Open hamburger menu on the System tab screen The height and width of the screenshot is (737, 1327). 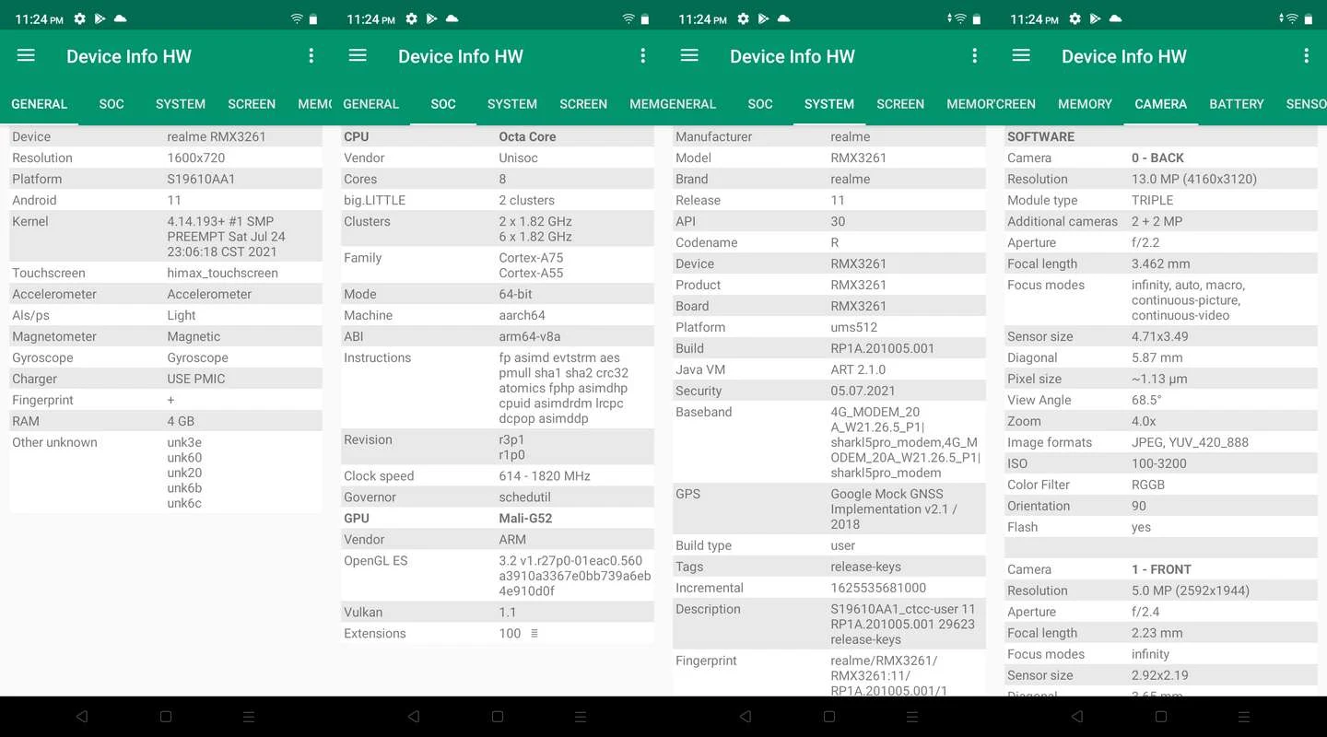(x=689, y=56)
